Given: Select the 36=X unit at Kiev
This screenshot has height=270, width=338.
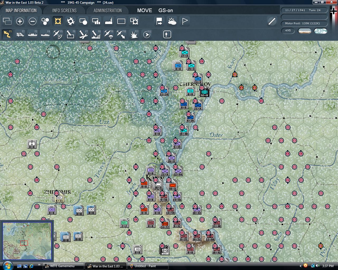Looking at the screenshot, I should tap(158, 185).
